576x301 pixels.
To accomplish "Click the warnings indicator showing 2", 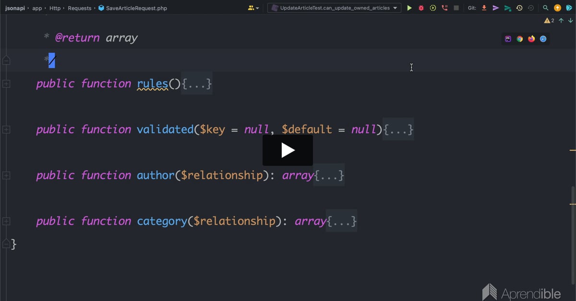I will [x=549, y=21].
